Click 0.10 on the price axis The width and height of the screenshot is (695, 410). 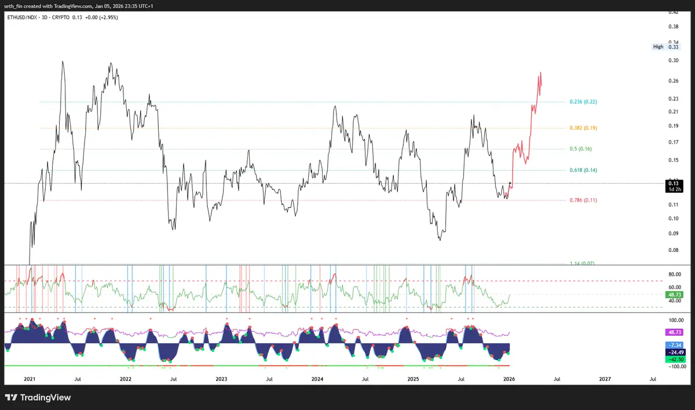(673, 218)
